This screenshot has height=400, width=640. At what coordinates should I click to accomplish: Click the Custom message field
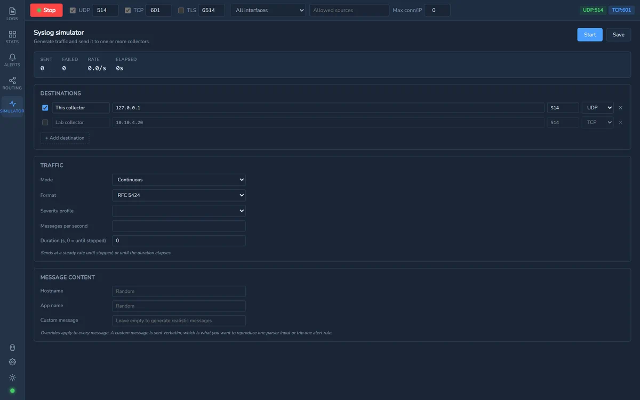(x=179, y=321)
